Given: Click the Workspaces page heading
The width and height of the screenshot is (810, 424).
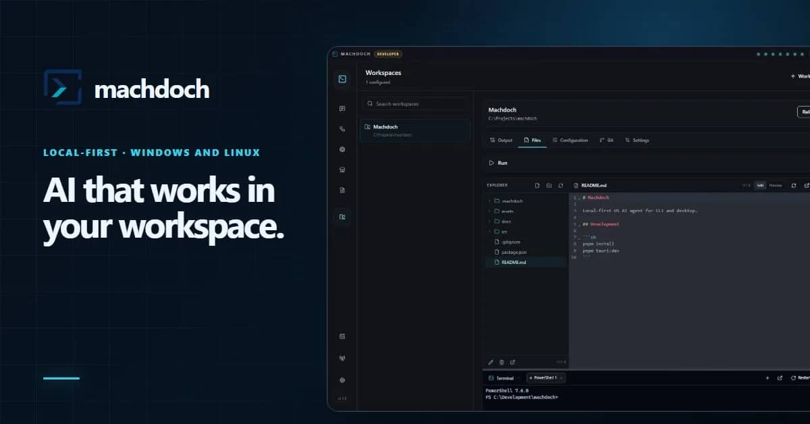Looking at the screenshot, I should 383,73.
